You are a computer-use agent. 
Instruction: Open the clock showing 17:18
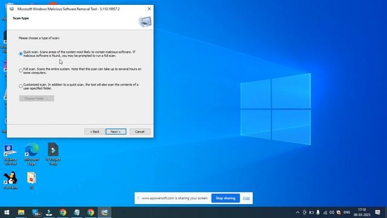(x=362, y=213)
